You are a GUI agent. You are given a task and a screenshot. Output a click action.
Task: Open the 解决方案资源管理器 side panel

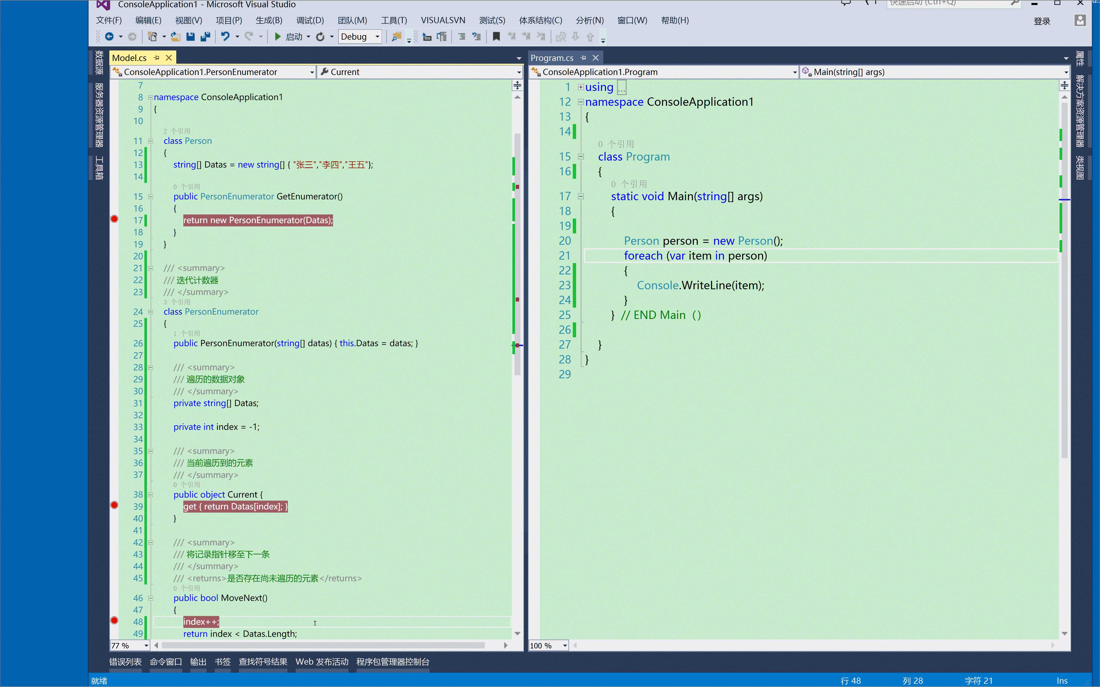click(x=1081, y=111)
